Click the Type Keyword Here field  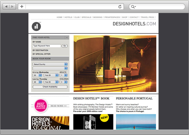[x=47, y=46]
